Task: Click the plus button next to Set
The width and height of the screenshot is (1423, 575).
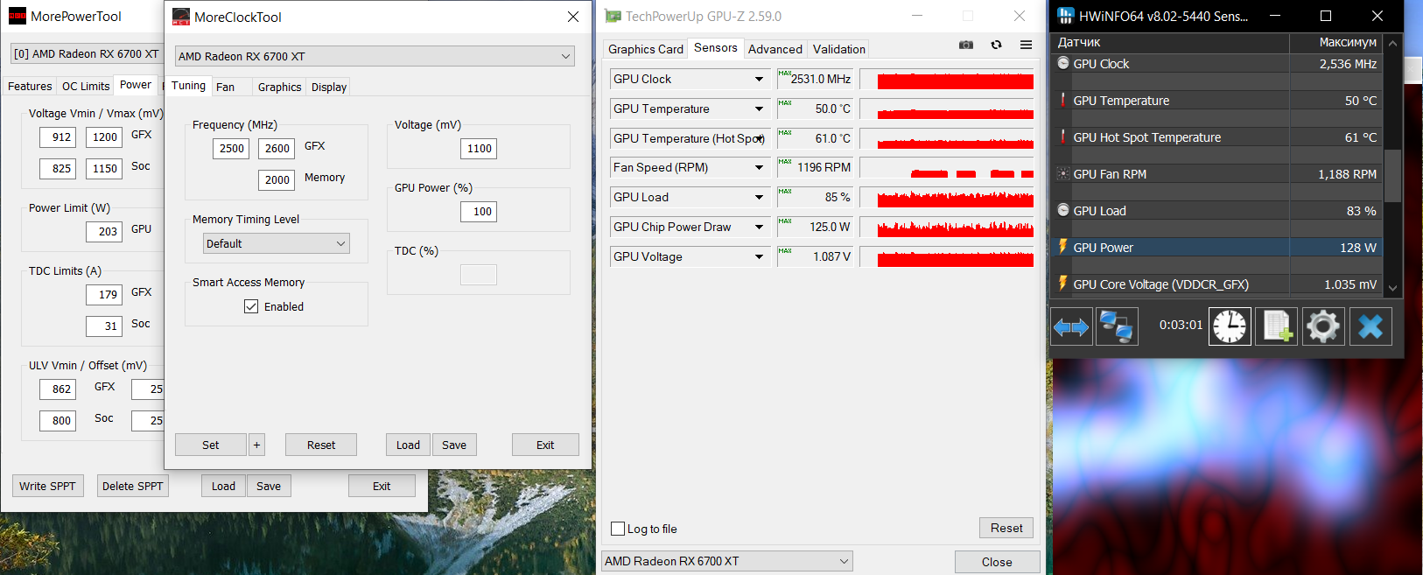Action: click(x=256, y=445)
